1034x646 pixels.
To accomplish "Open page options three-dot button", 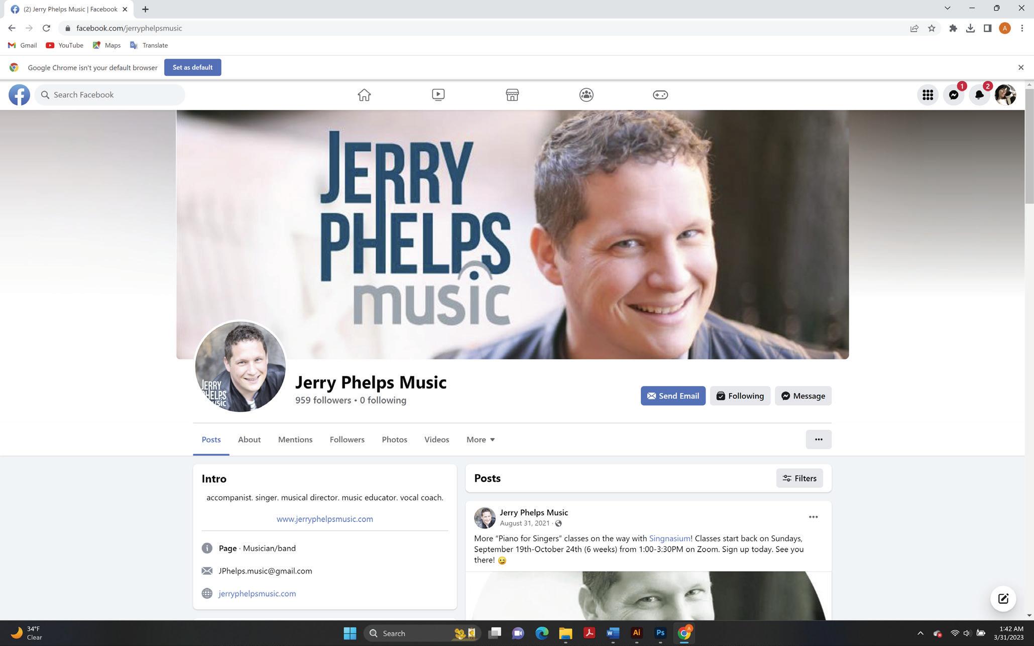I will (819, 440).
